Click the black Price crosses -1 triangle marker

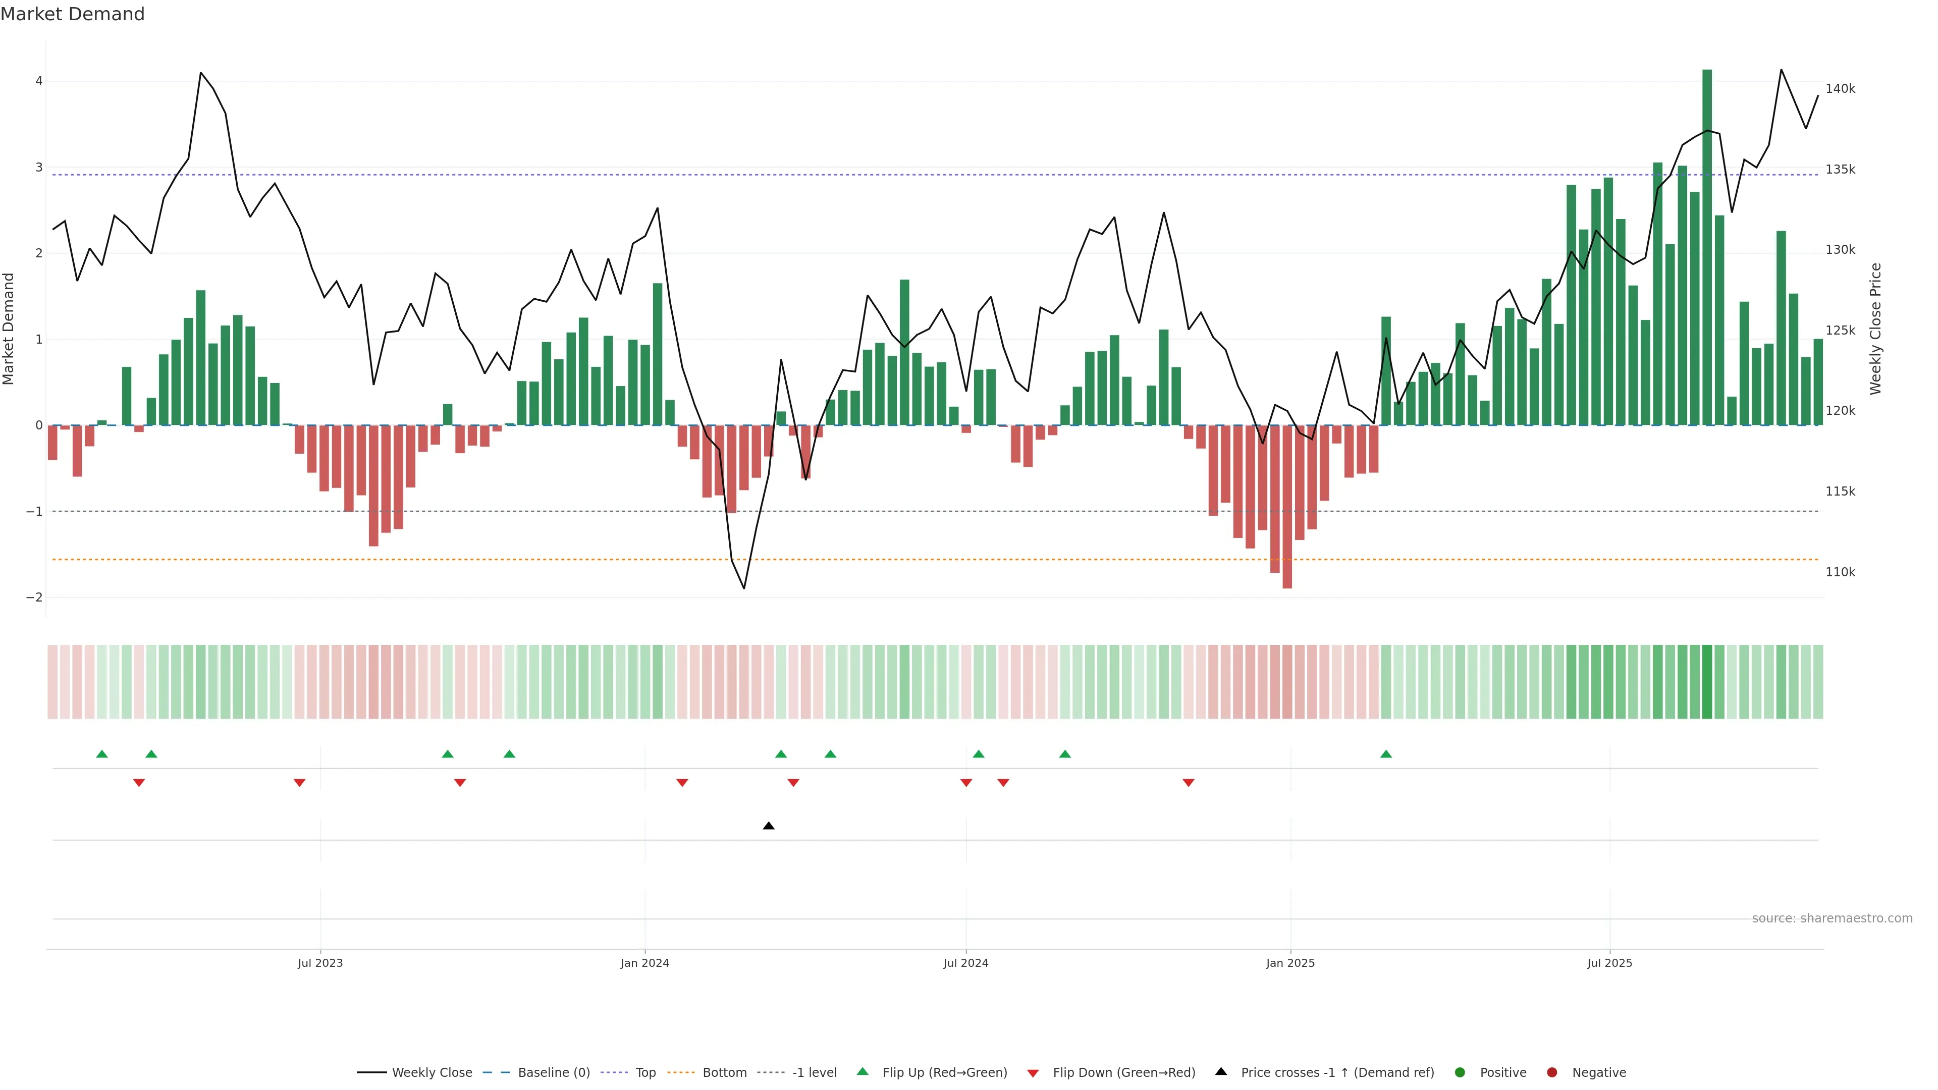coord(768,826)
